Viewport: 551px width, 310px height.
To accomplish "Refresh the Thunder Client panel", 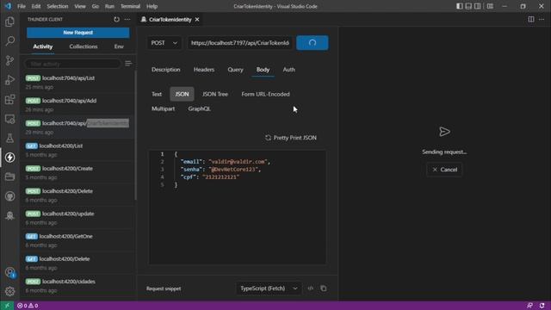I will coord(116,19).
